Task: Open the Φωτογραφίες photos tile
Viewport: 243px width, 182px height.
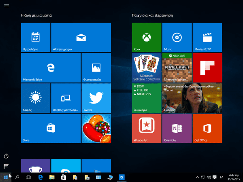Action: (96, 68)
